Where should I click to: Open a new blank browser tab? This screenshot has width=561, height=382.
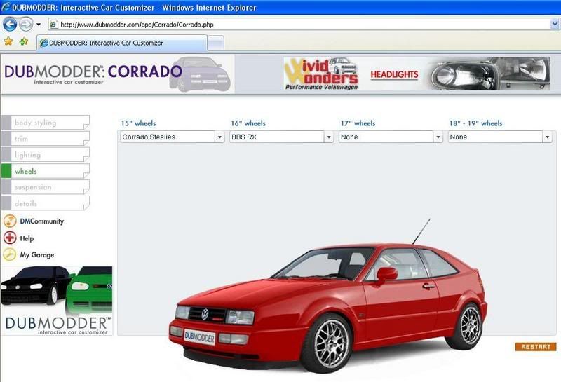click(216, 43)
